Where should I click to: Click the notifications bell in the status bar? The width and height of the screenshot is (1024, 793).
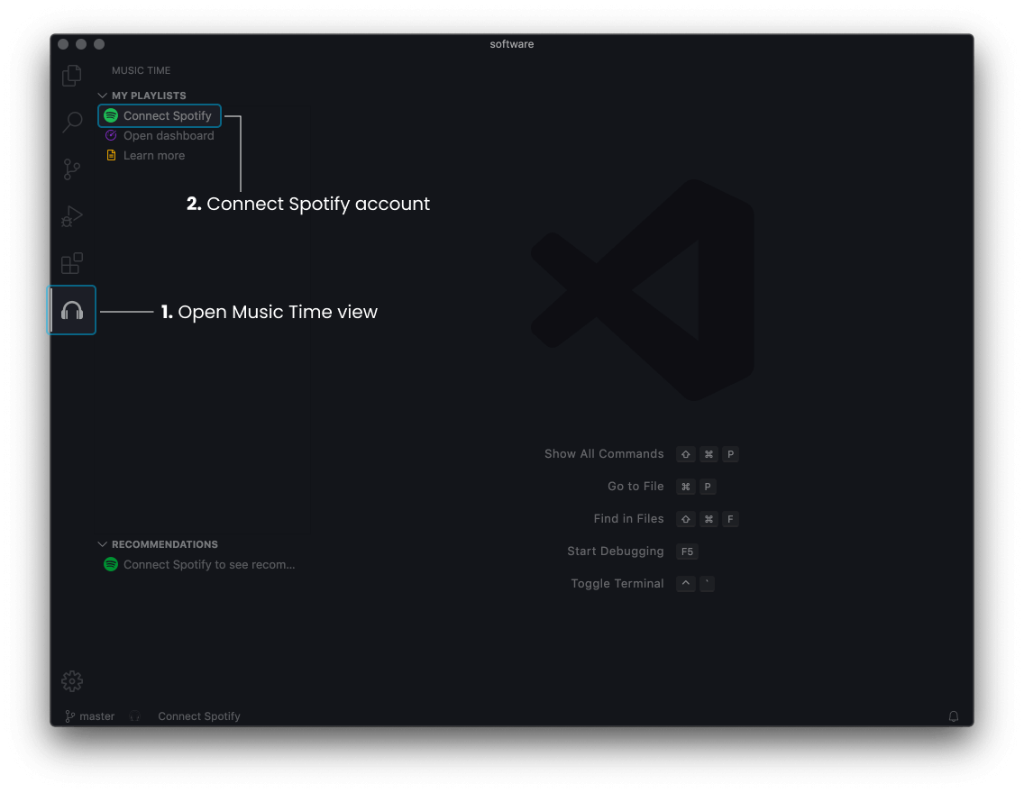954,716
